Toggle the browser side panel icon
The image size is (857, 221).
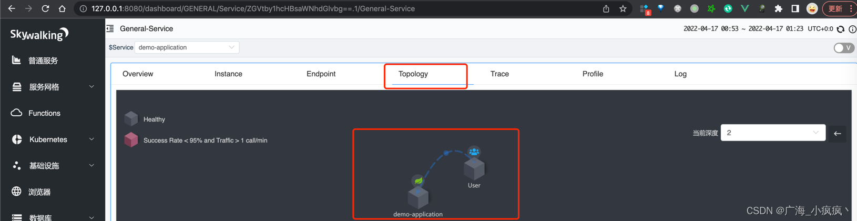pyautogui.click(x=795, y=8)
